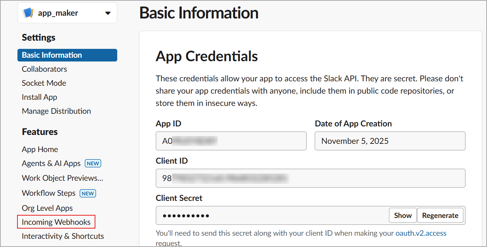Click the NEW badge beside Workflow Steps
The height and width of the screenshot is (247, 487).
click(x=88, y=193)
